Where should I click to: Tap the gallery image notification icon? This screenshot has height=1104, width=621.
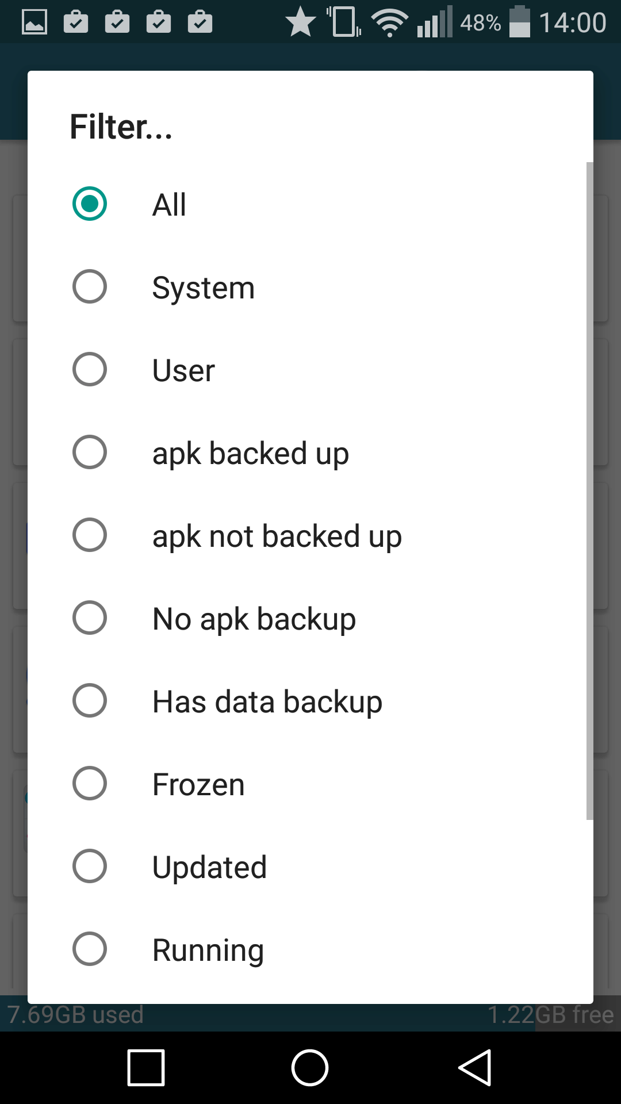pyautogui.click(x=34, y=22)
